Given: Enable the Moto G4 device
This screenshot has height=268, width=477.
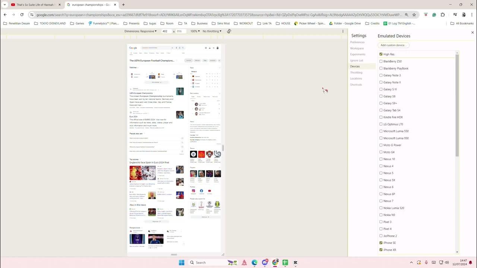Looking at the screenshot, I should 381,152.
